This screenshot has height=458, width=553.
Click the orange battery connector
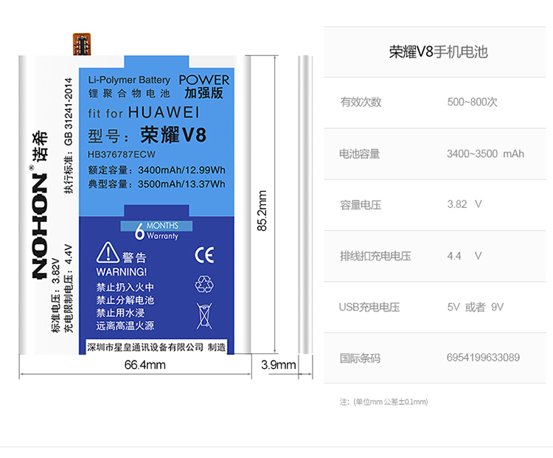point(82,44)
